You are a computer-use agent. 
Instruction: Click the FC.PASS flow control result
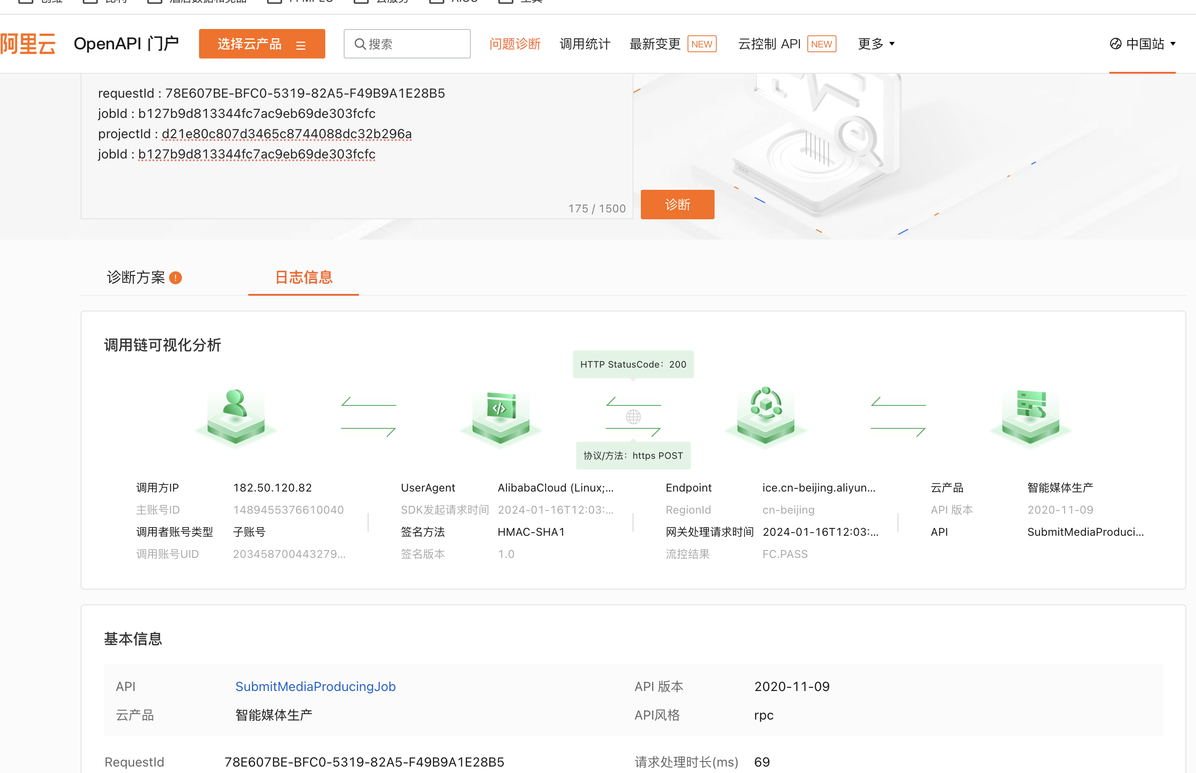[x=786, y=554]
